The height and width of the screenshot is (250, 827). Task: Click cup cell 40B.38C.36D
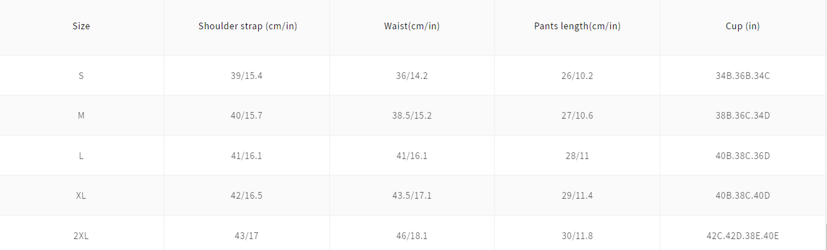(x=742, y=156)
